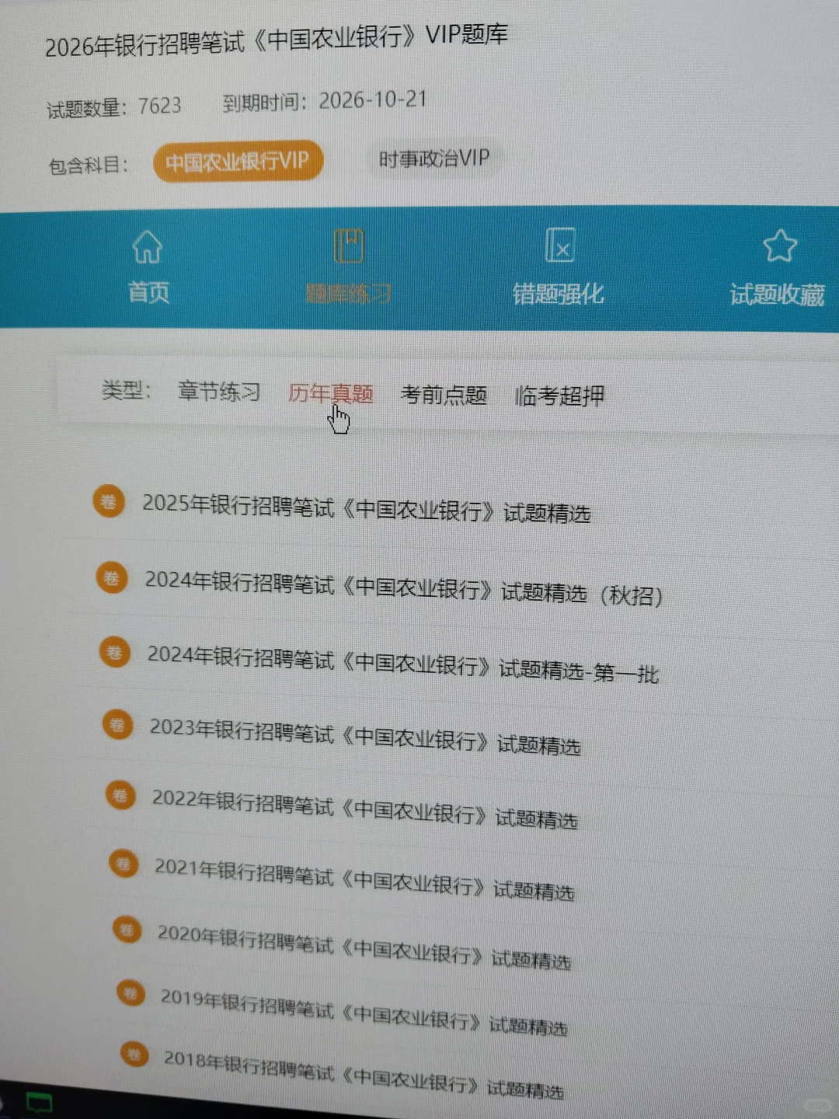Open 2019年银行招聘笔试 试题精选 paper
Viewport: 839px width, 1119px height.
pyautogui.click(x=364, y=1011)
